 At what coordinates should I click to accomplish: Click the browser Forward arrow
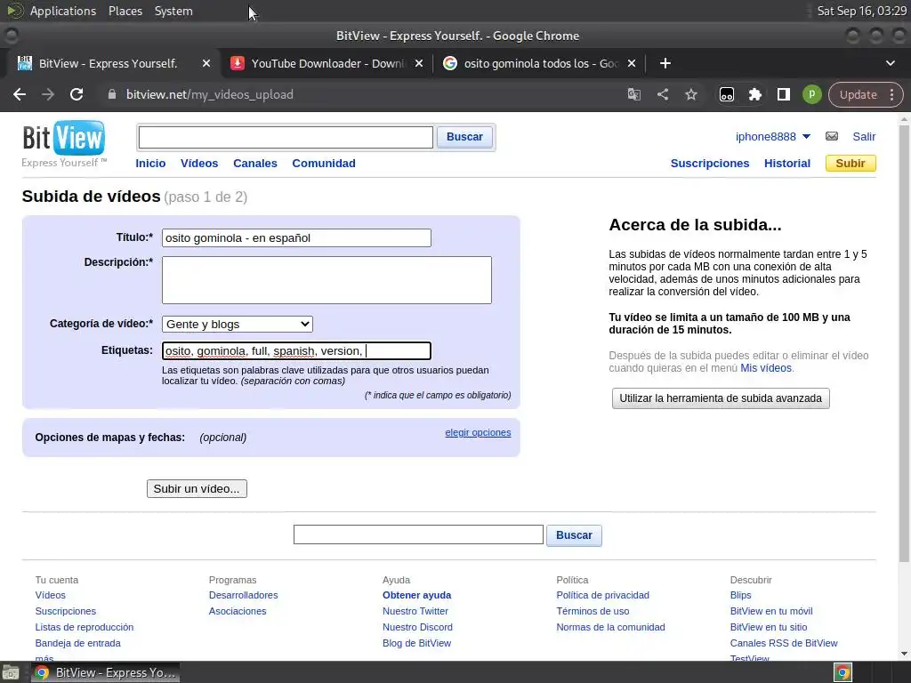tap(48, 94)
